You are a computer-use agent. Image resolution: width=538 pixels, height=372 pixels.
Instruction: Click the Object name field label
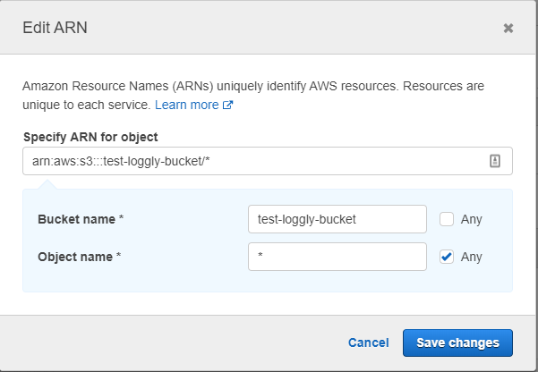[79, 257]
